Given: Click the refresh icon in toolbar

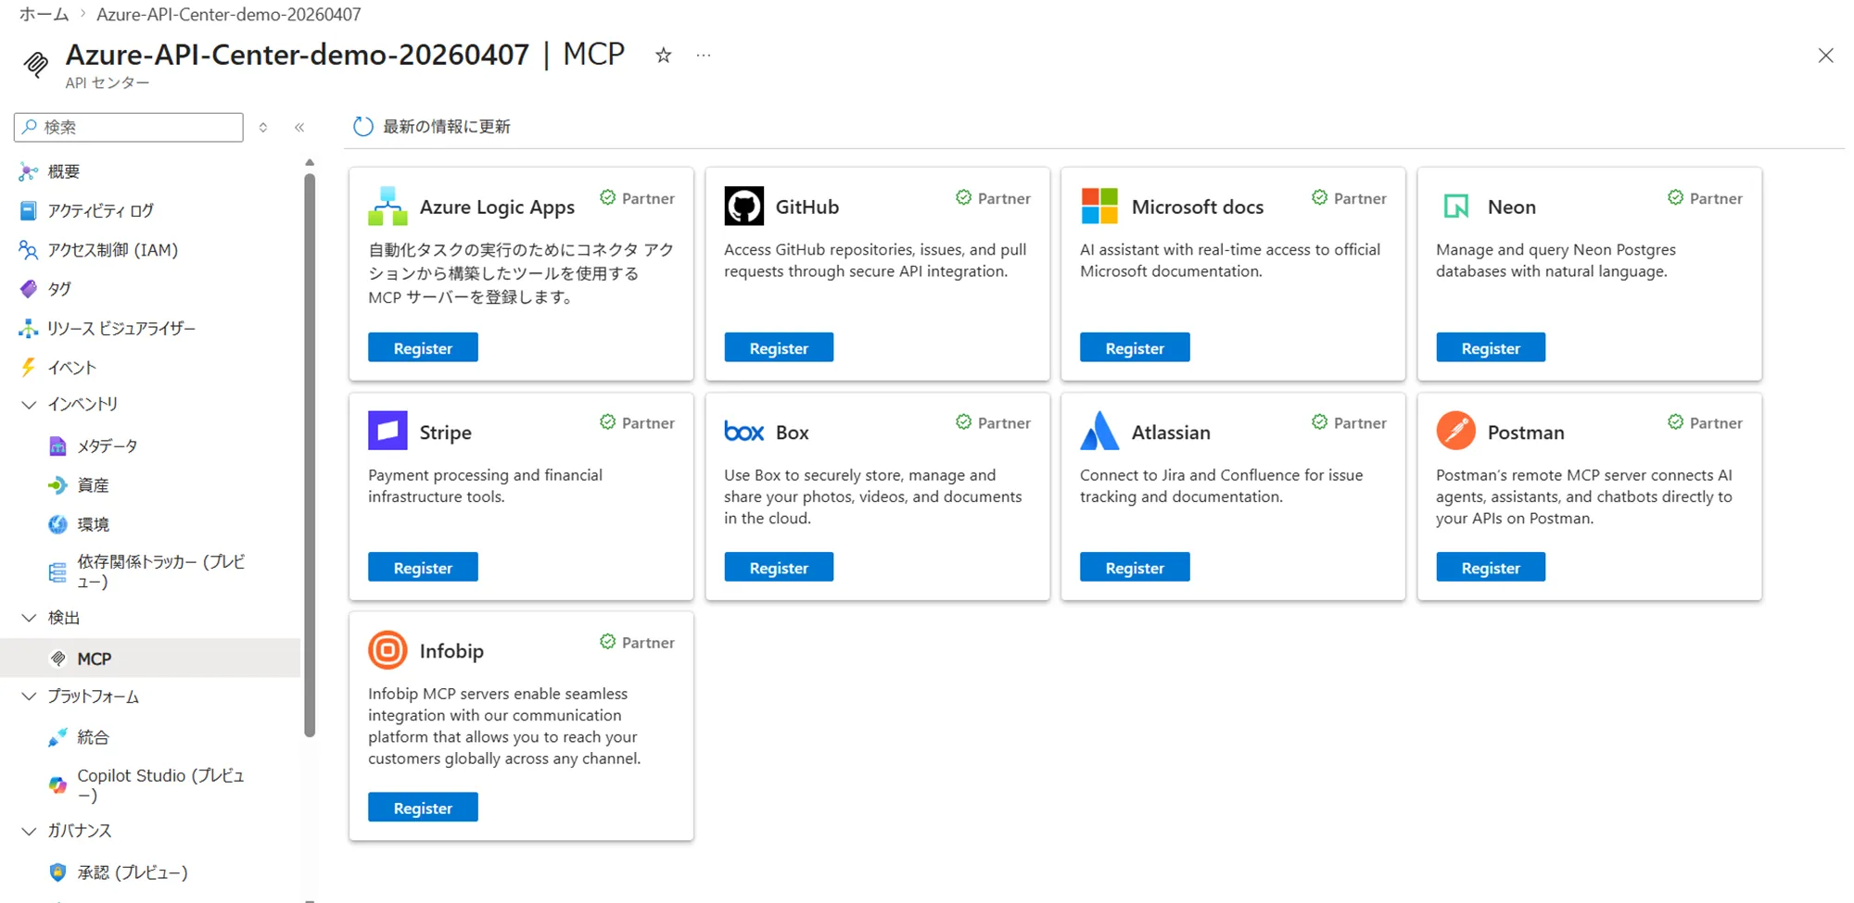Looking at the screenshot, I should coord(363,127).
